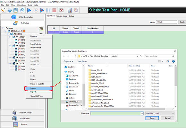Viewport: 186px width, 128px height.
Task: Switch to the Subsite Loop tab
Action: [62, 16]
